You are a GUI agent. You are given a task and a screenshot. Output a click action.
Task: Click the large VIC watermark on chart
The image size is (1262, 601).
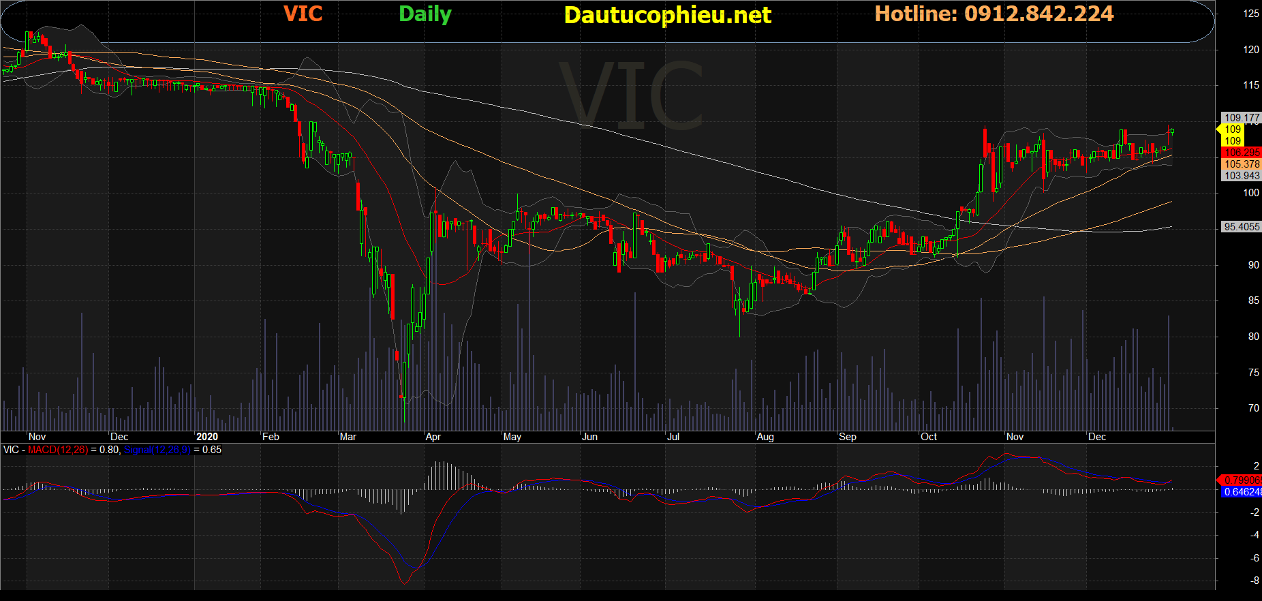631,95
